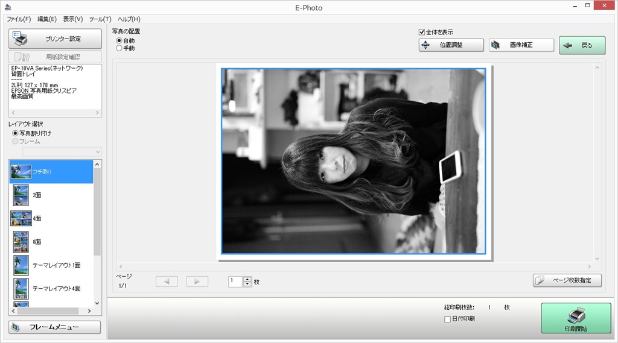
Task: Select the 2面 layout icon
Action: [21, 195]
